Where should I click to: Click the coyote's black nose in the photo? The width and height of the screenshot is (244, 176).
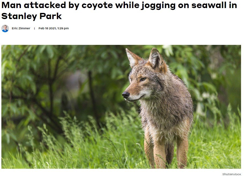point(126,95)
